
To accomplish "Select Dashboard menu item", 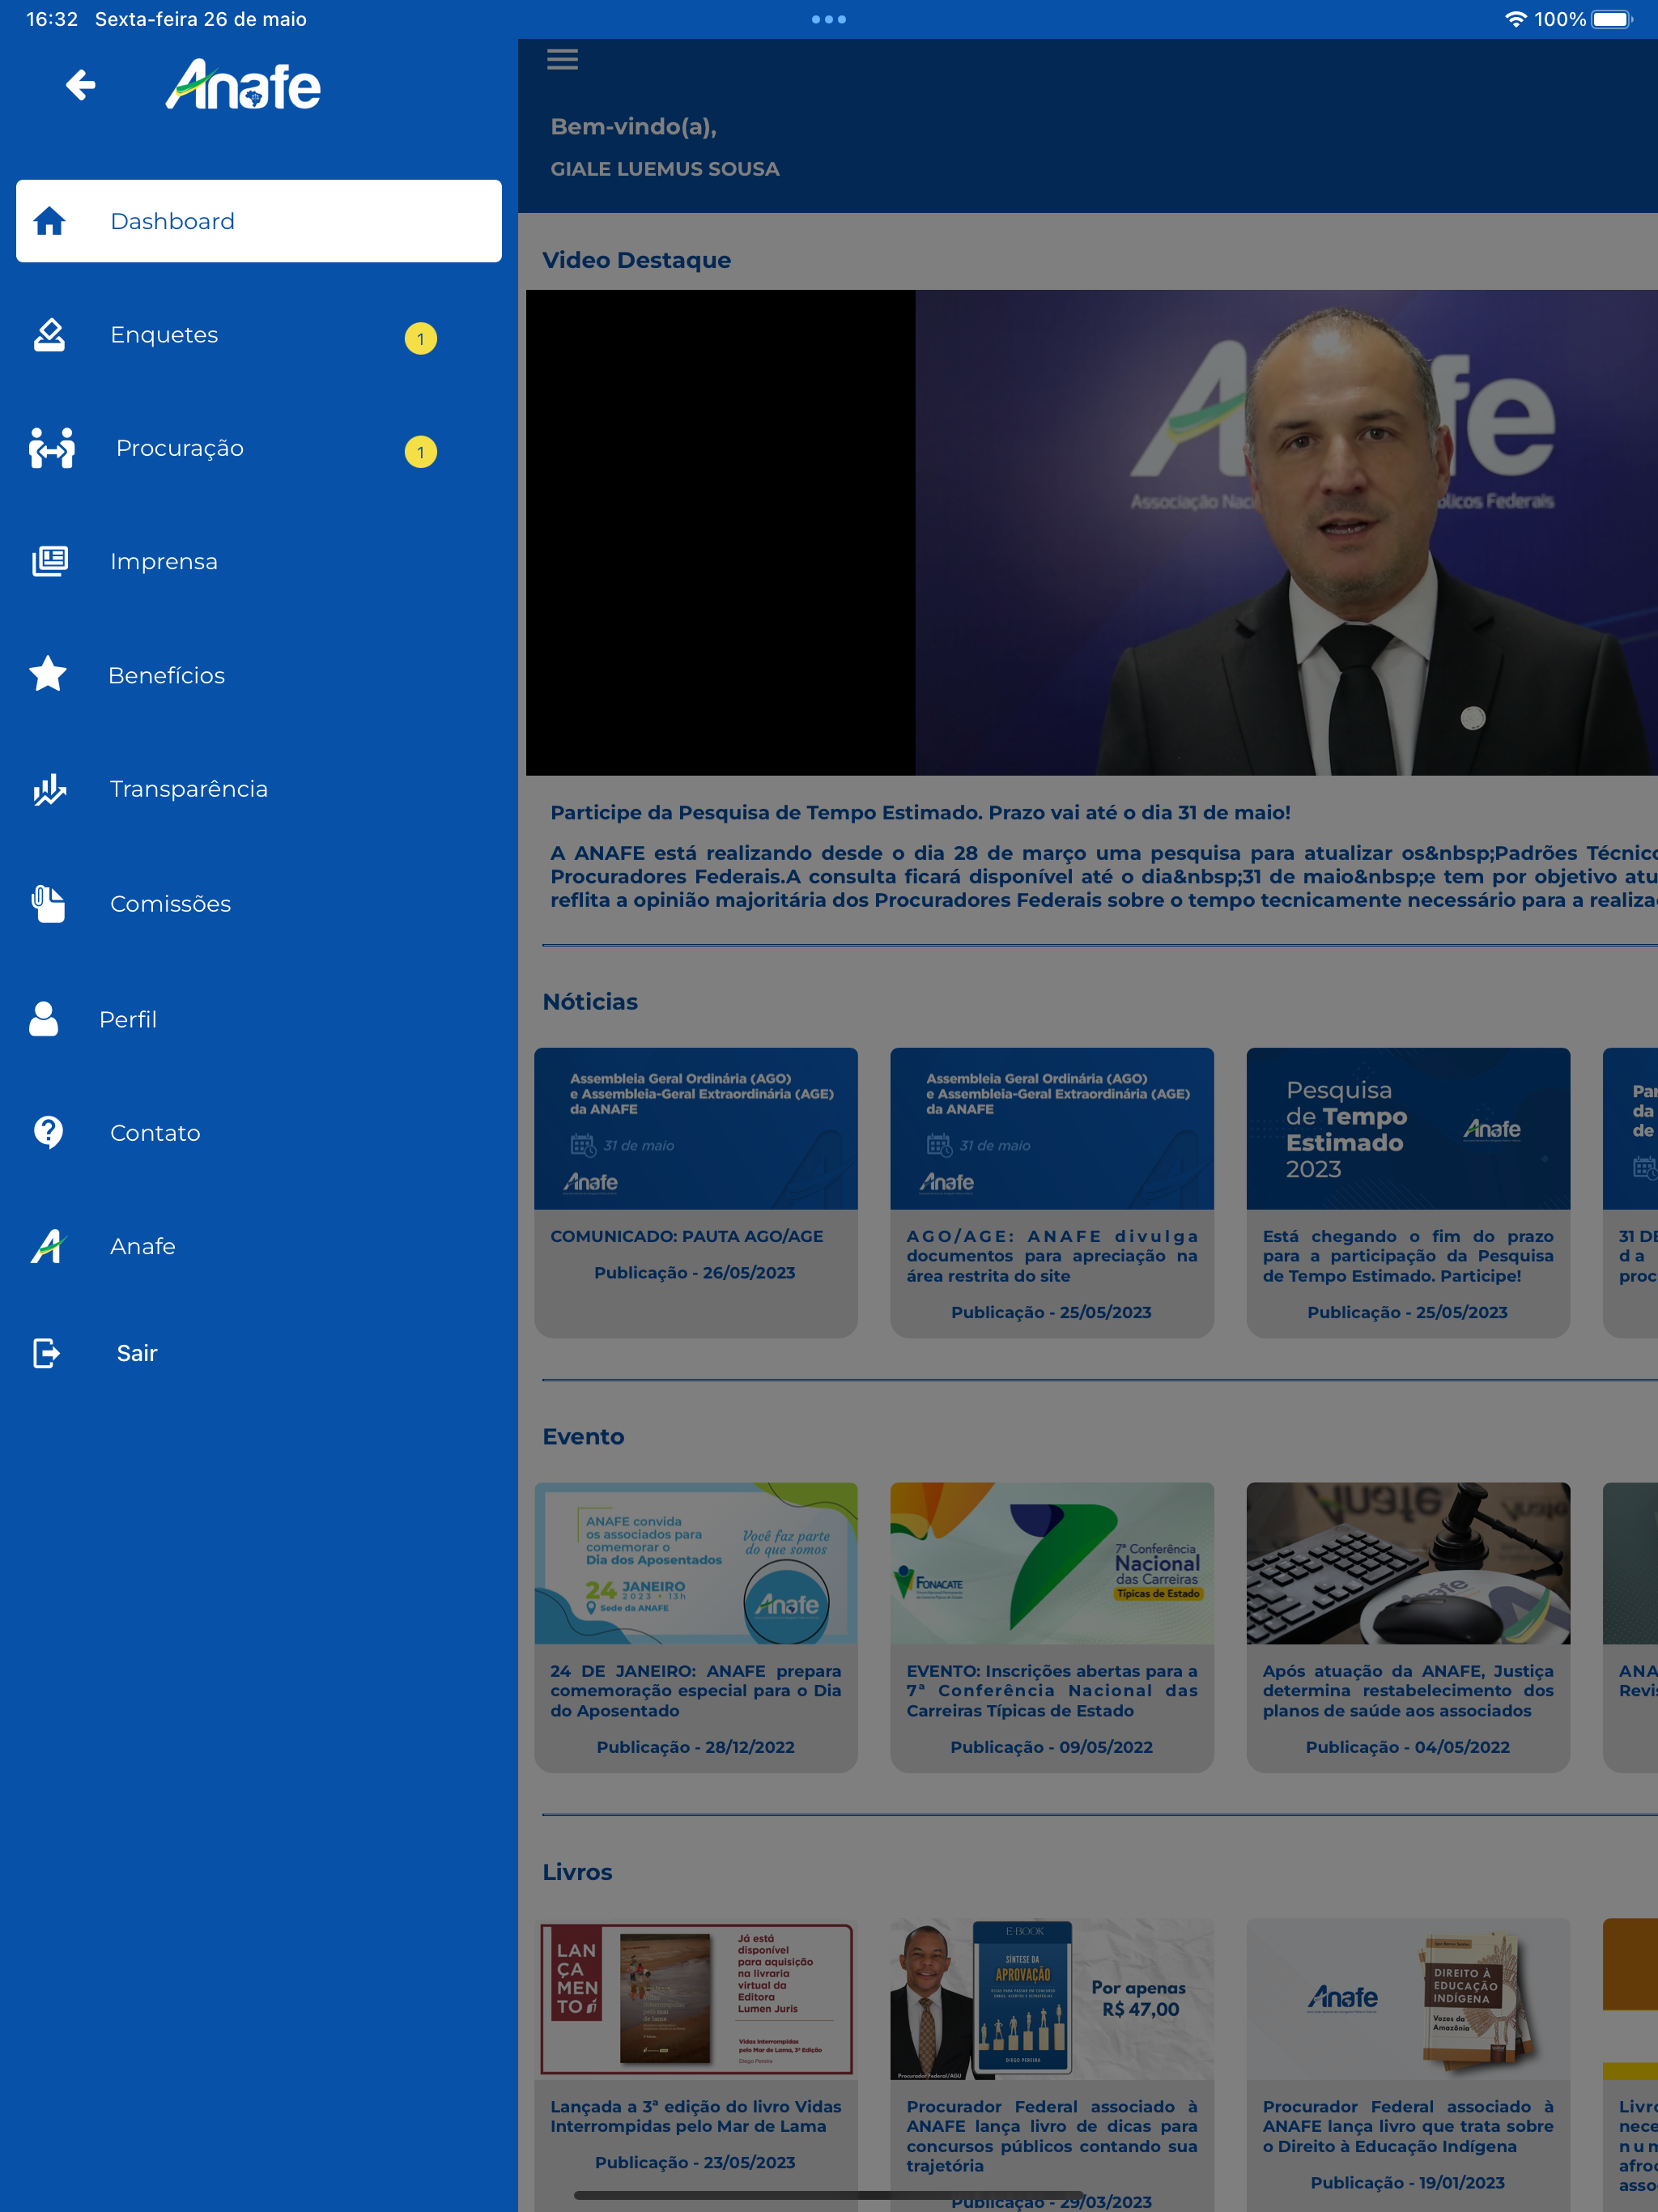I will (x=259, y=221).
